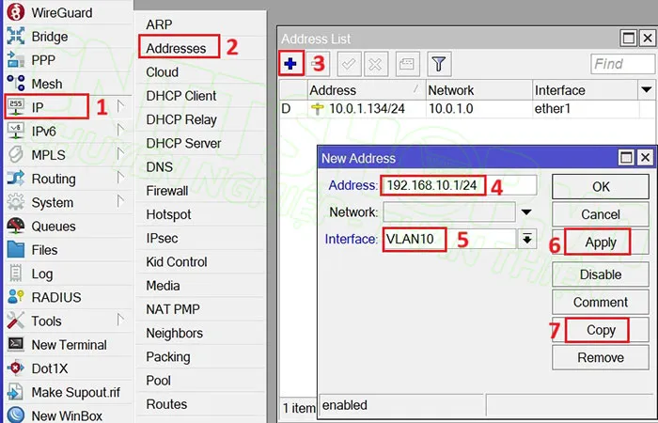This screenshot has width=658, height=423.
Task: Expand the Routing submenu arrow
Action: coord(121,178)
